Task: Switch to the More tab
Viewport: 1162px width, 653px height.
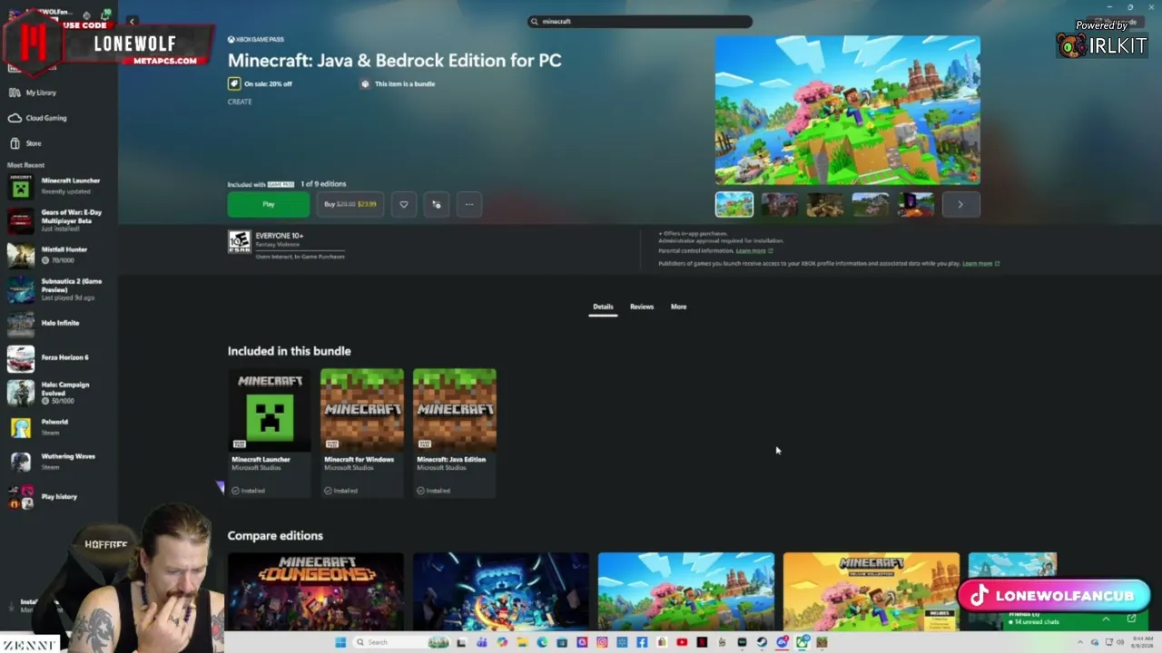Action: coord(679,307)
